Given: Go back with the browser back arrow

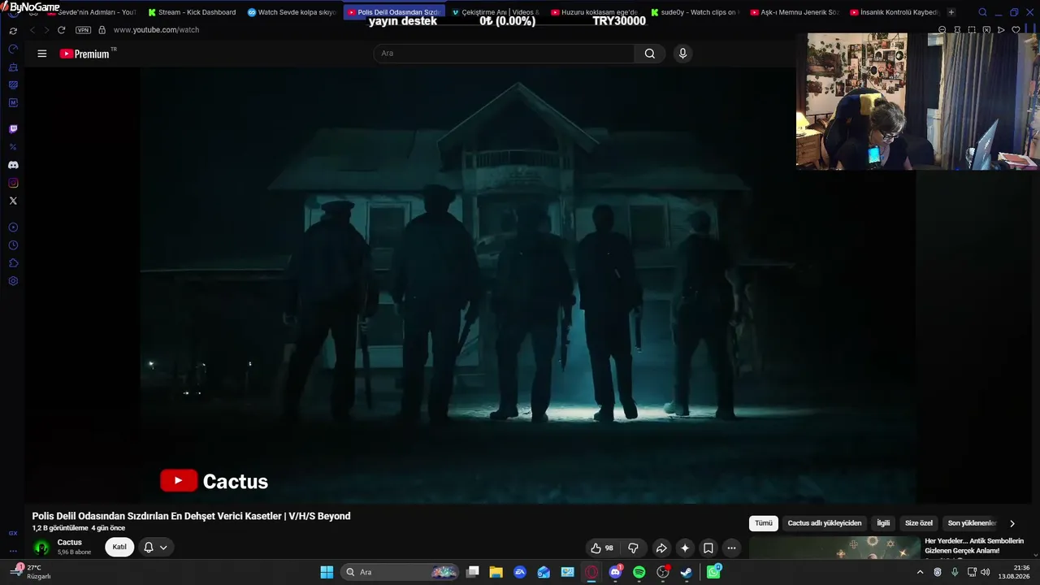Looking at the screenshot, I should click(32, 30).
